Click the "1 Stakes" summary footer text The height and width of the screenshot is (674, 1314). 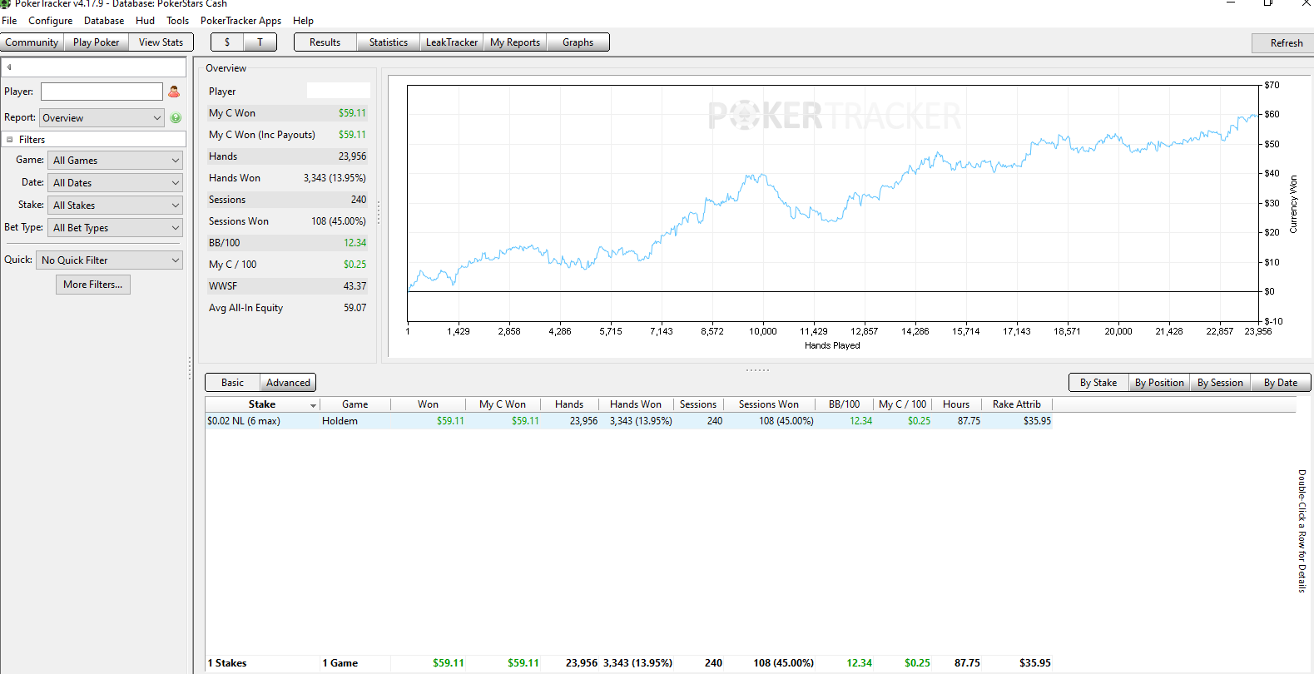[x=227, y=663]
